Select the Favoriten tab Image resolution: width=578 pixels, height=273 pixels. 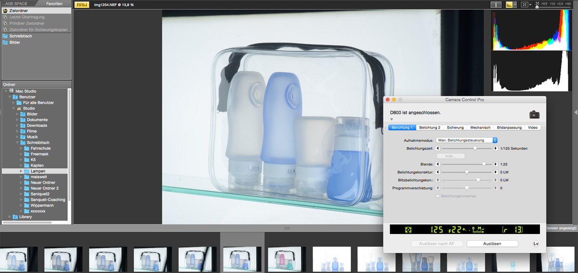54,3
